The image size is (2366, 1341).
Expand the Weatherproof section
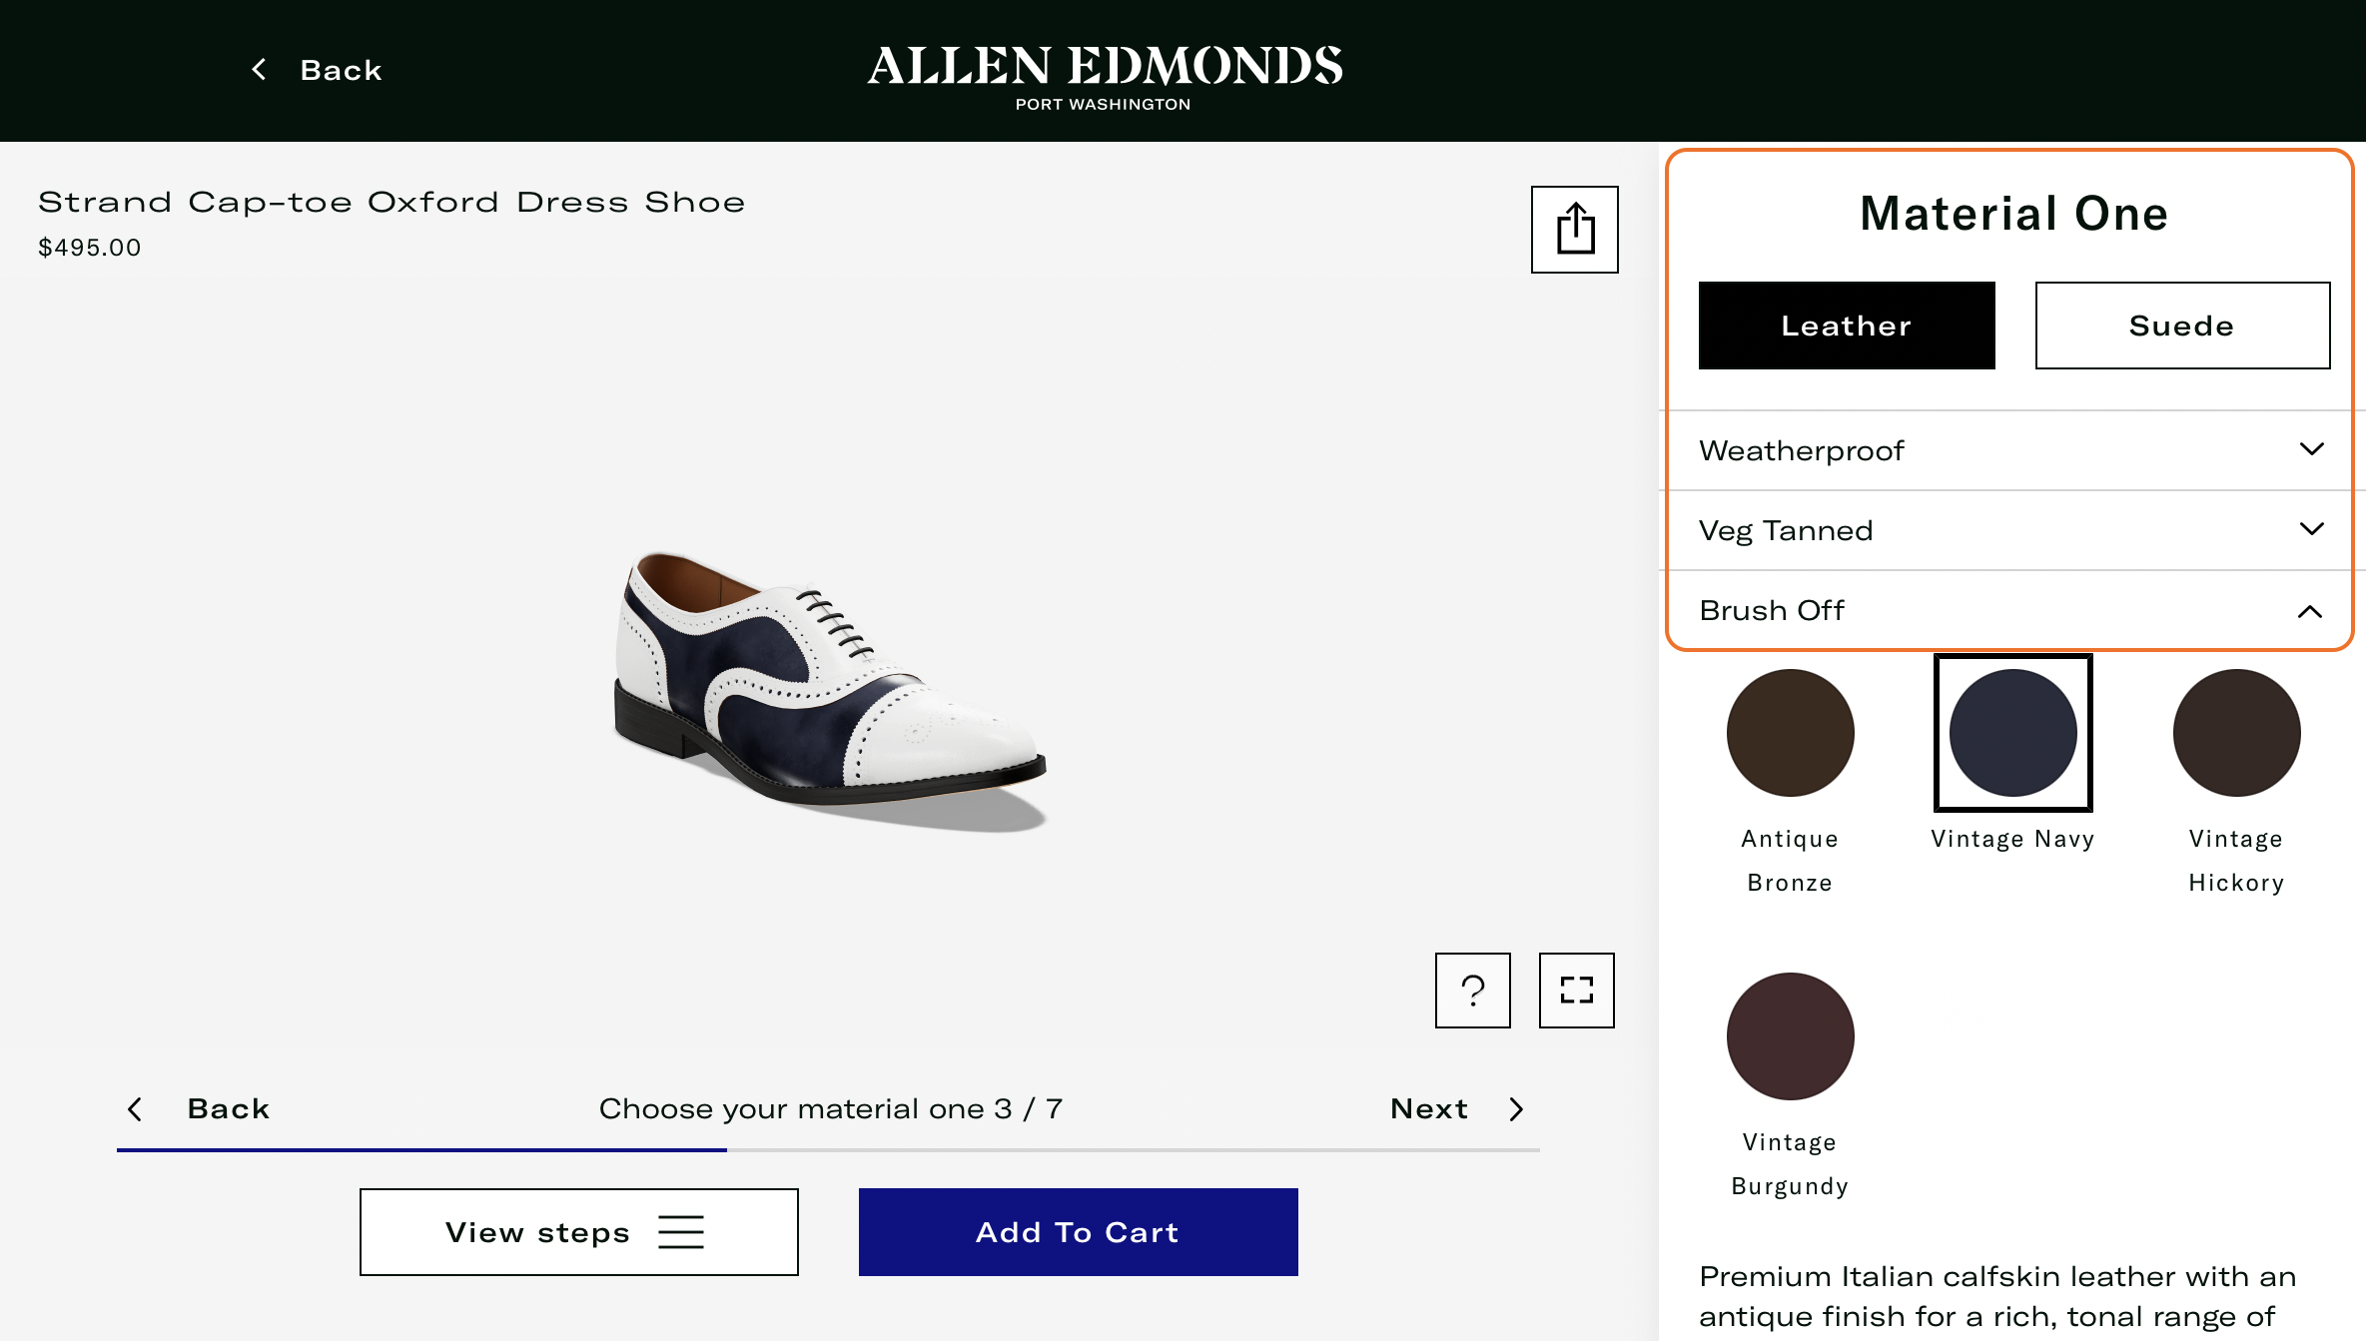click(2011, 450)
